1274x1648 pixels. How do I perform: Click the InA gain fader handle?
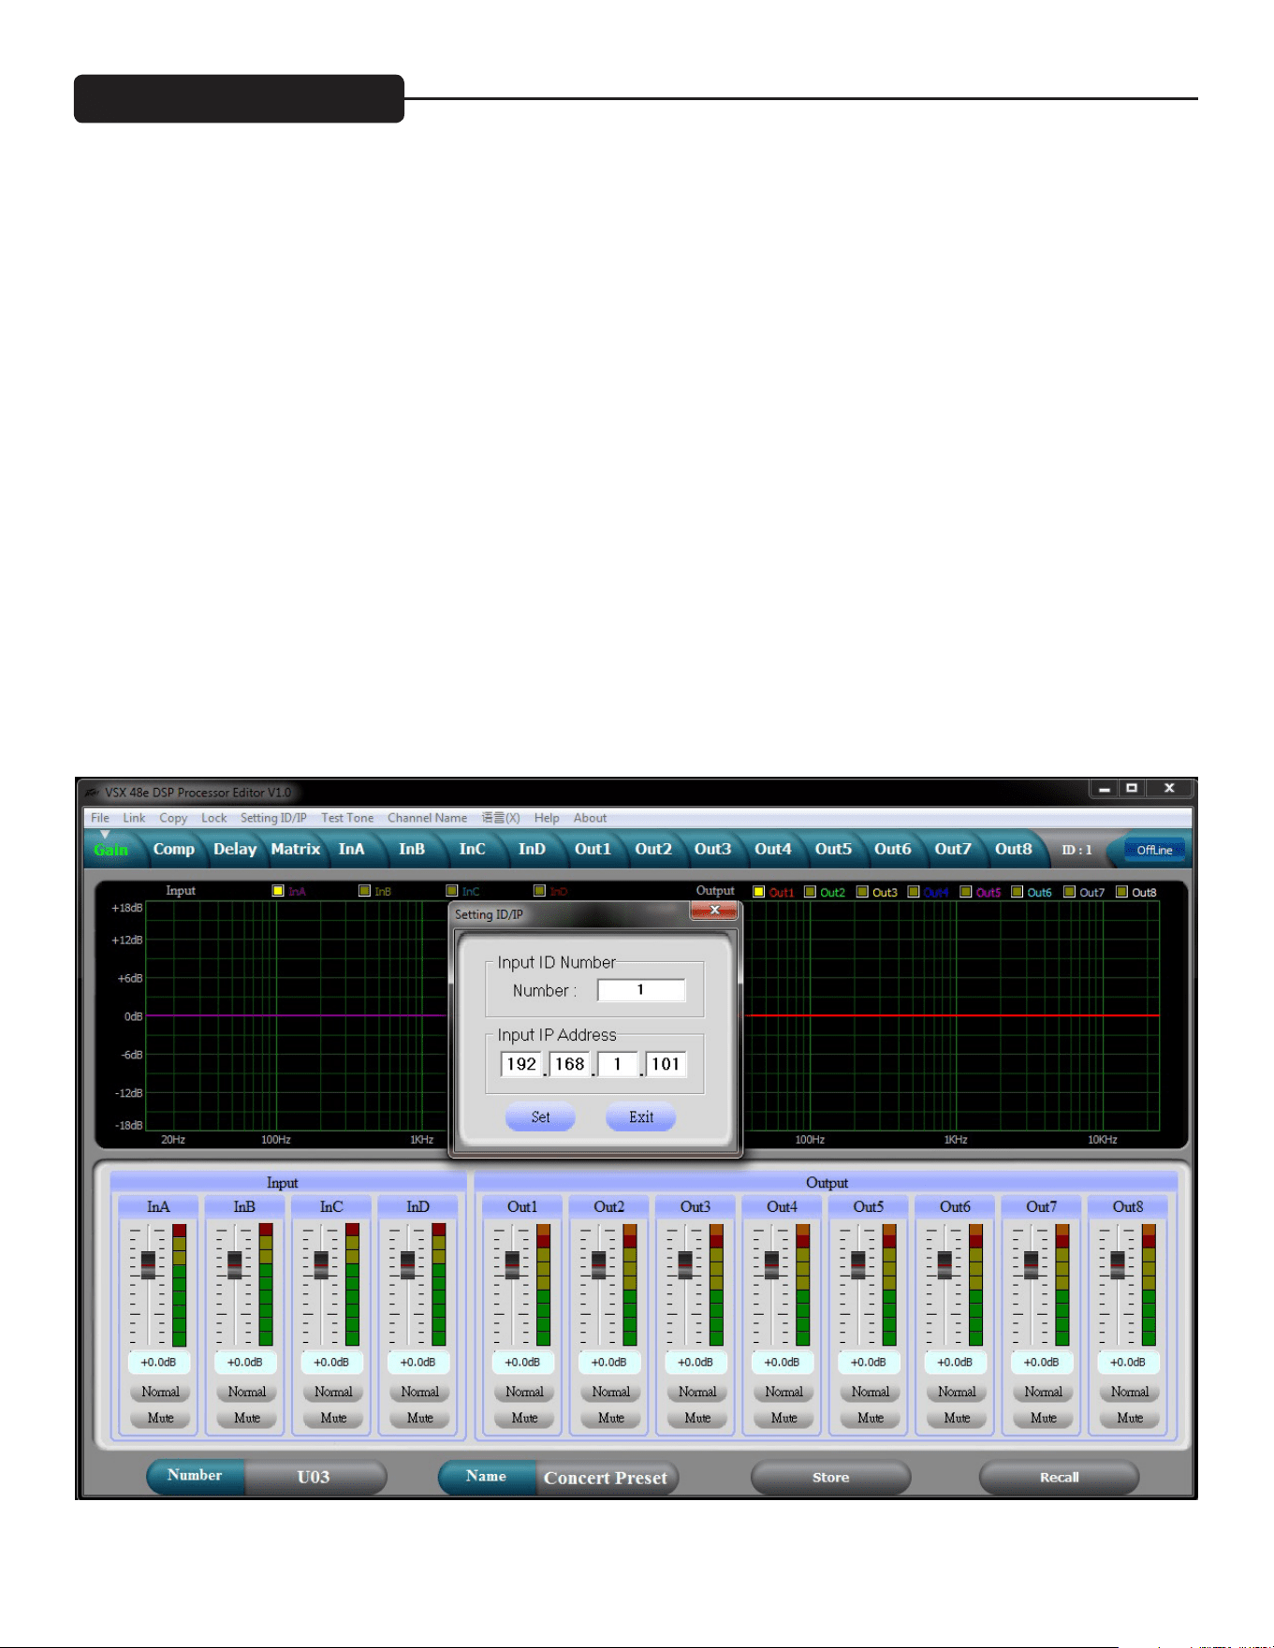click(x=148, y=1265)
